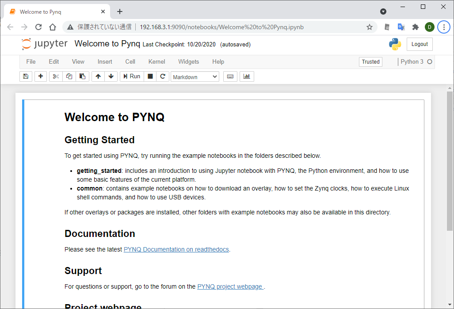
Task: Click the Last Checkpoint 10/20/2020 text
Action: (x=179, y=45)
